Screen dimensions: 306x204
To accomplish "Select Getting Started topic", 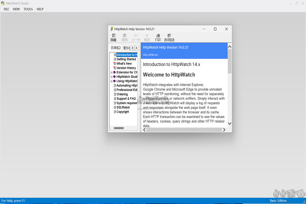I will [x=126, y=59].
